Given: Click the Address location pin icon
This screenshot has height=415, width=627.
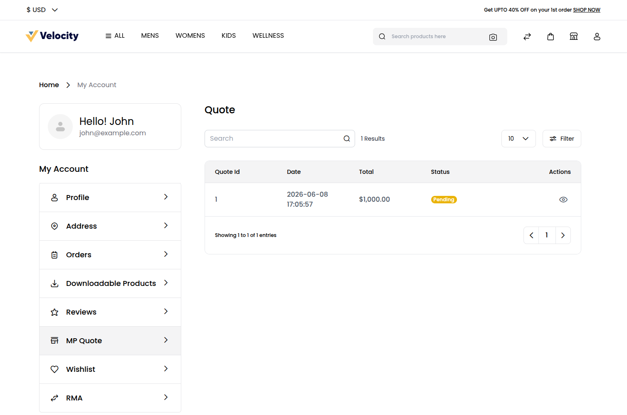Looking at the screenshot, I should click(54, 226).
